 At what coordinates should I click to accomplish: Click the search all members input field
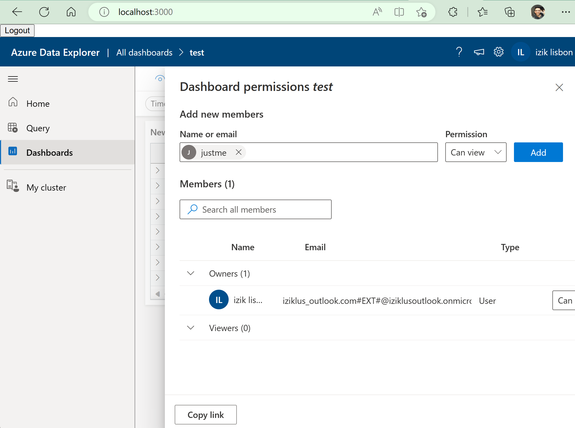[255, 209]
